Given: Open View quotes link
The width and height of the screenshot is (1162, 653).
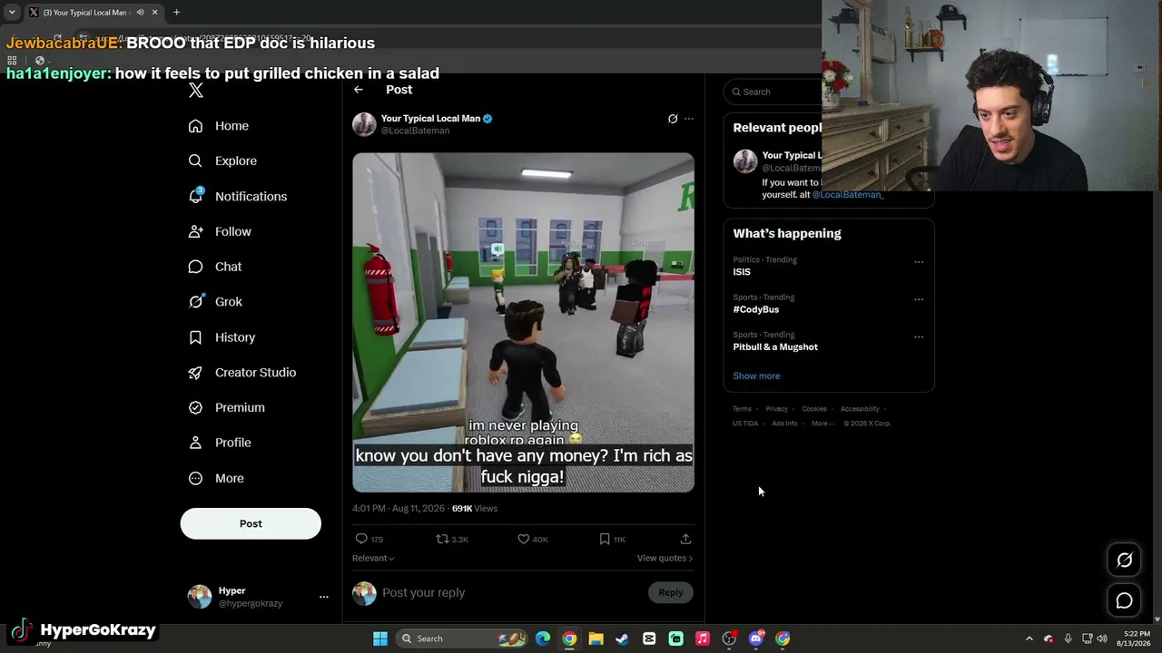Looking at the screenshot, I should pos(665,559).
